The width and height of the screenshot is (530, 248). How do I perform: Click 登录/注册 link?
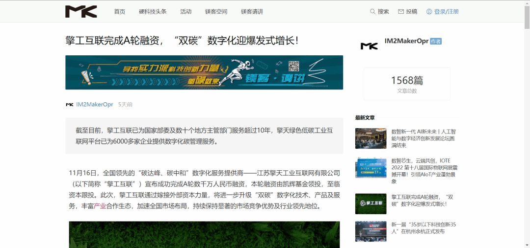(447, 11)
